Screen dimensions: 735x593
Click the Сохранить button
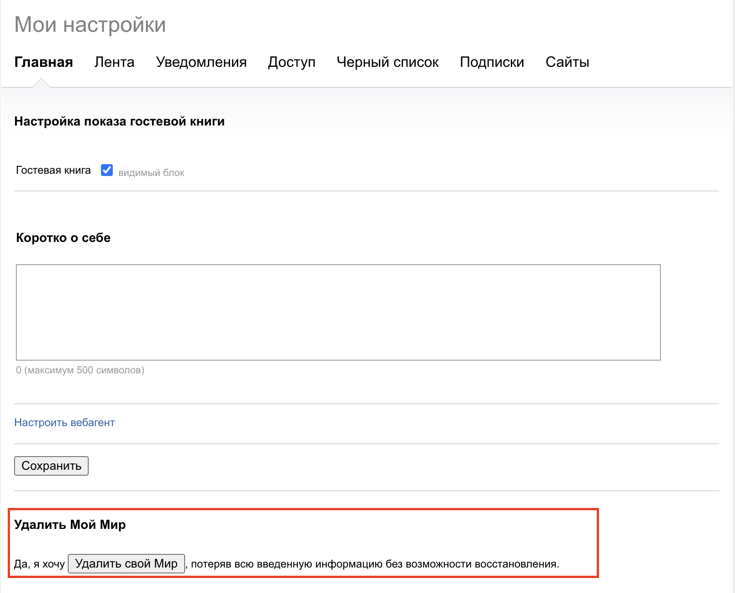pos(51,466)
